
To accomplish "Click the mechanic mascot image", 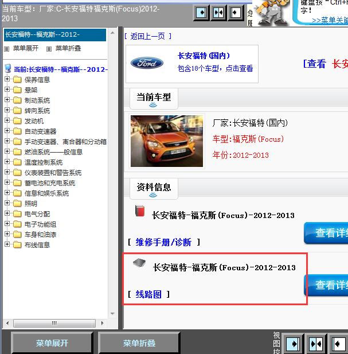I will point(272,13).
